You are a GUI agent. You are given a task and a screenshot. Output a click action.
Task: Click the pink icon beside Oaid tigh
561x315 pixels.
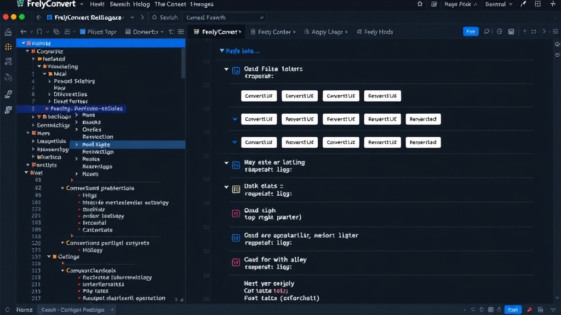[236, 214]
